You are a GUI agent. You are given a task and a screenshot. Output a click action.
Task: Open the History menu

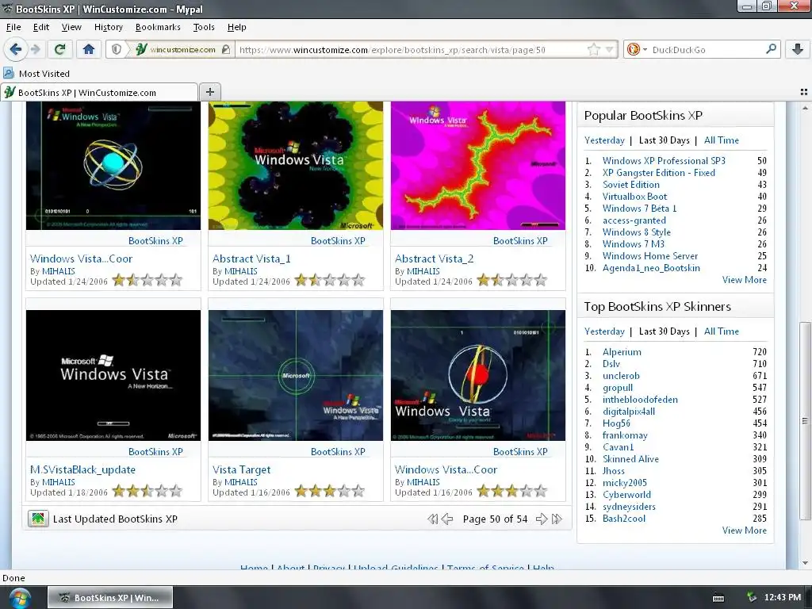[108, 27]
